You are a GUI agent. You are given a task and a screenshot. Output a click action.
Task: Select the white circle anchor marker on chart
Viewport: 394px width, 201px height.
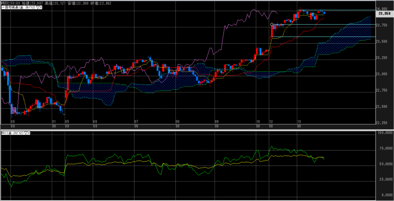click(x=272, y=25)
